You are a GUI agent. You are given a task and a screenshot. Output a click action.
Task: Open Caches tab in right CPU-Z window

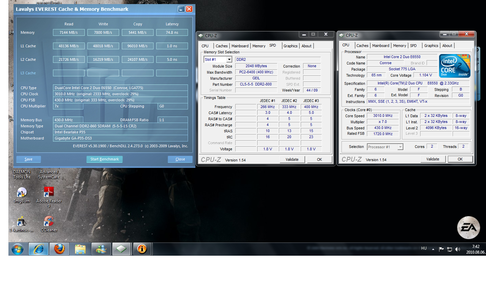click(x=362, y=46)
